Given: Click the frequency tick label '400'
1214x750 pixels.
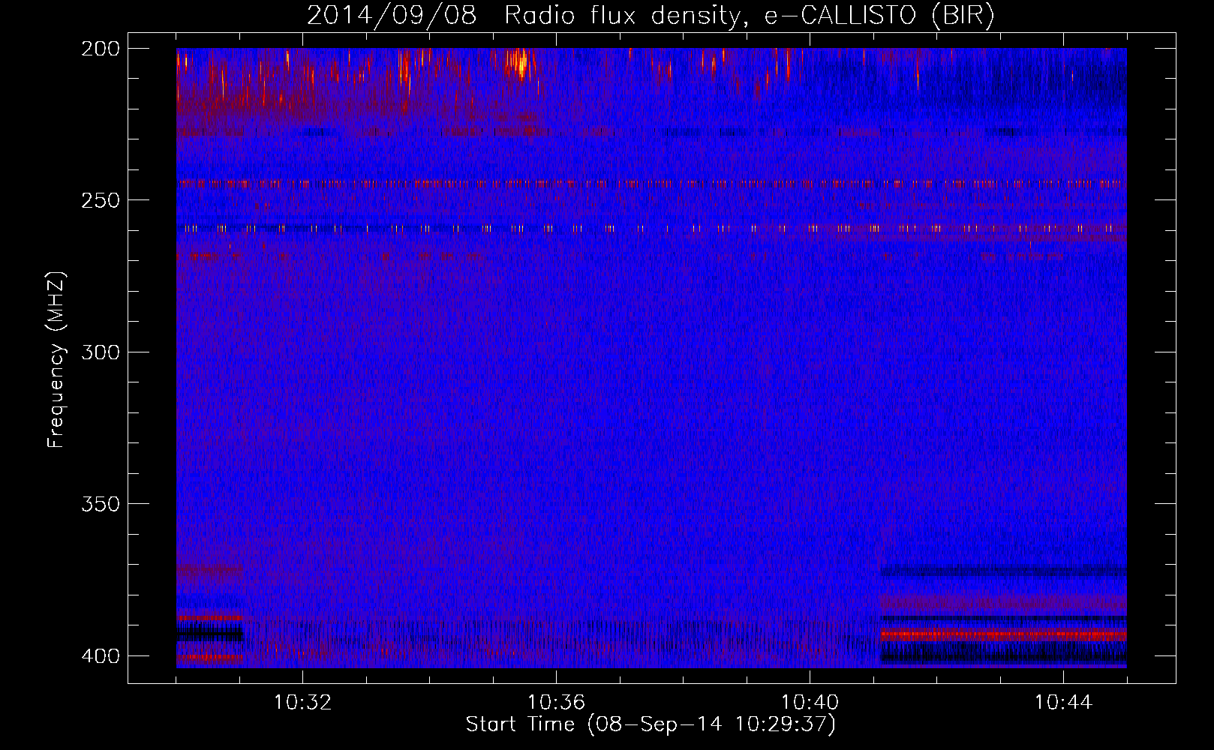Looking at the screenshot, I should [100, 656].
